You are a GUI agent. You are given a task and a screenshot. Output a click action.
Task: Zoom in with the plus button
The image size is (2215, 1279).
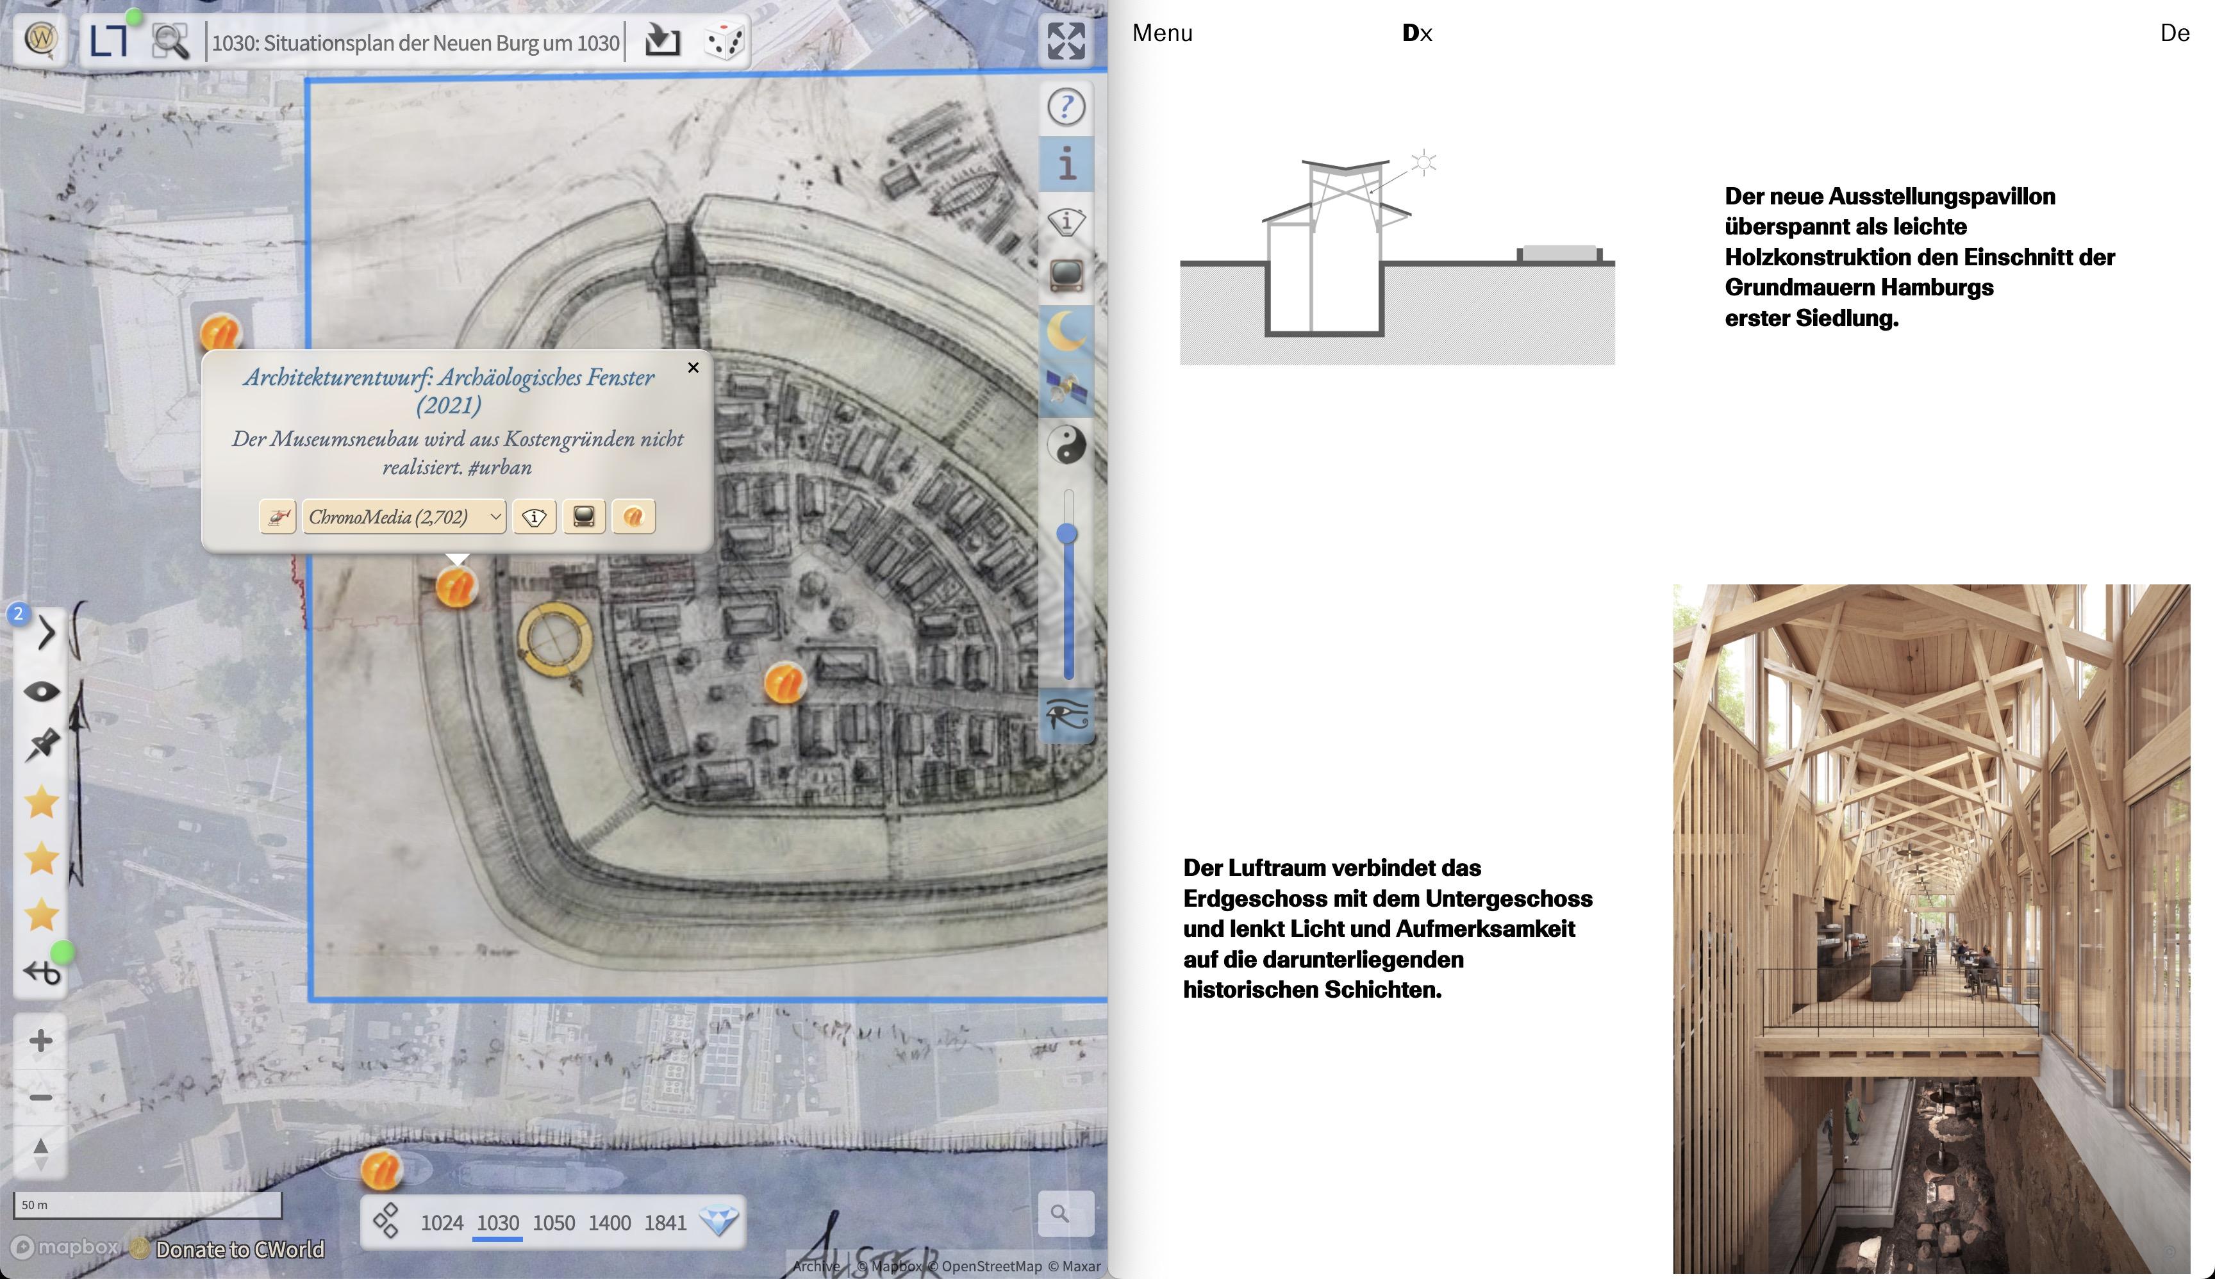click(40, 1041)
